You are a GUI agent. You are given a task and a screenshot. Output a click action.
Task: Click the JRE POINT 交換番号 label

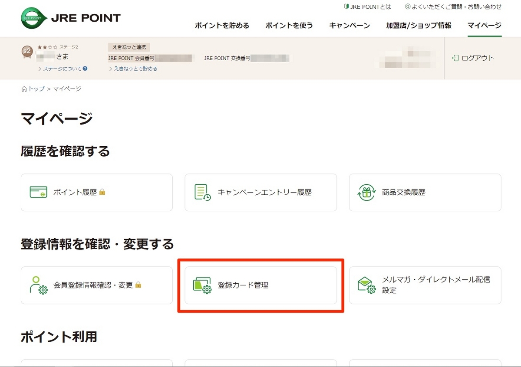(x=227, y=58)
